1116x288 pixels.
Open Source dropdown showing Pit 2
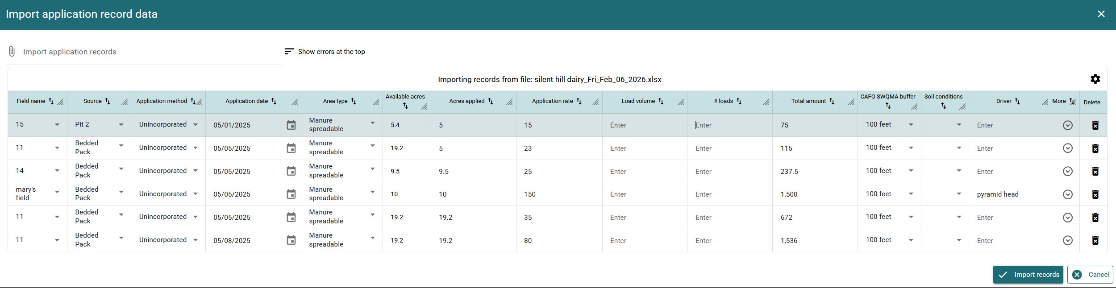(x=121, y=125)
